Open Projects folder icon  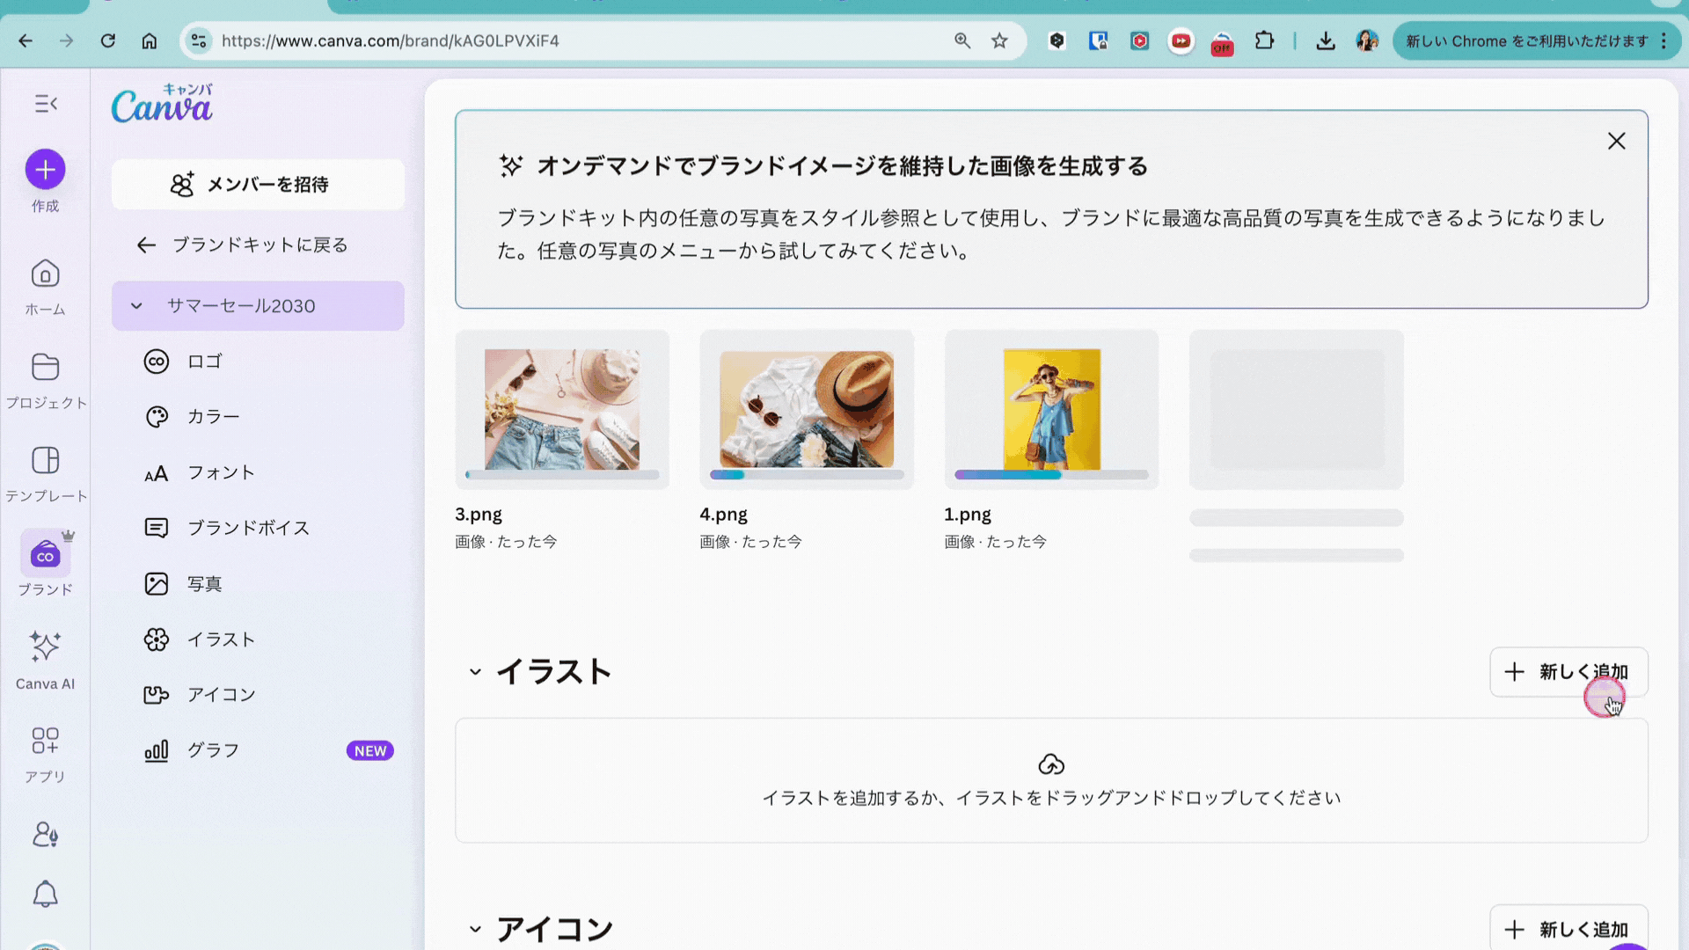[45, 368]
